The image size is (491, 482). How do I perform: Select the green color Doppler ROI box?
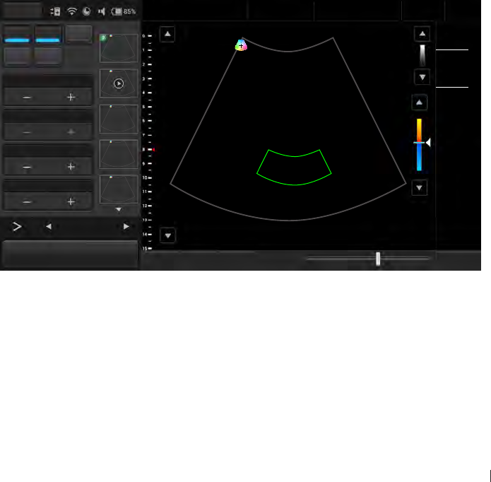point(294,167)
